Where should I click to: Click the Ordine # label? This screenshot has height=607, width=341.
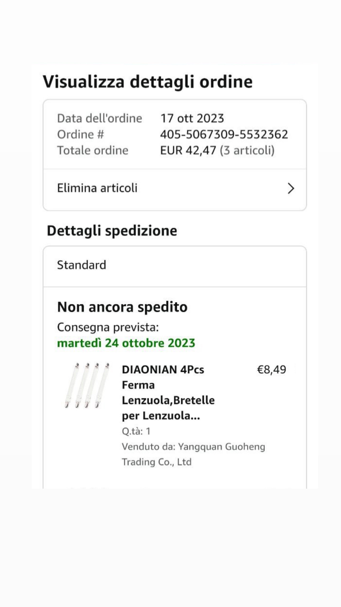[x=81, y=134]
